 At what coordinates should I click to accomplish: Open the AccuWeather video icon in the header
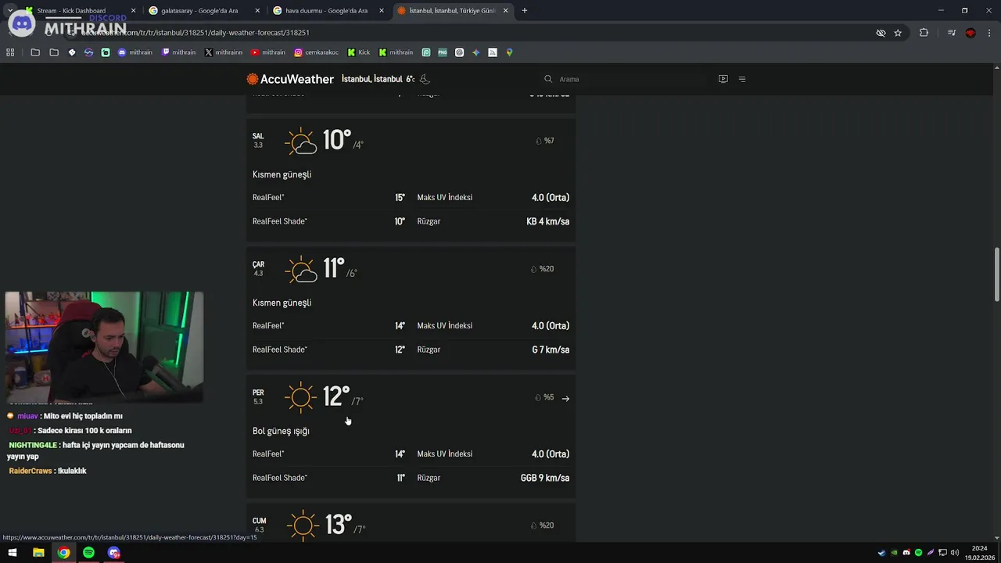click(723, 79)
